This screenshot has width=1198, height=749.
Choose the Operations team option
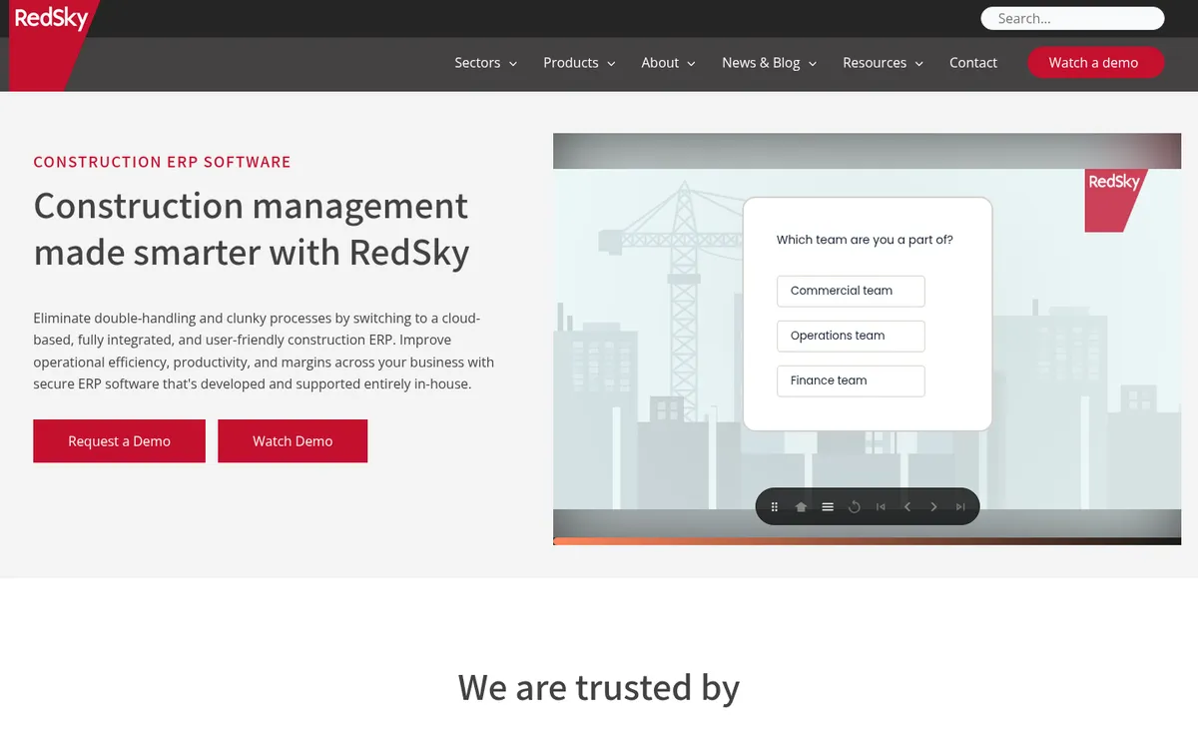851,336
